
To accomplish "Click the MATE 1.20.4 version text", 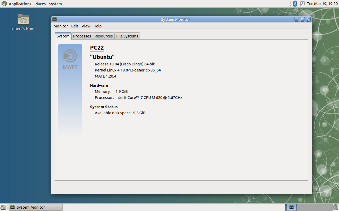I will tap(106, 76).
